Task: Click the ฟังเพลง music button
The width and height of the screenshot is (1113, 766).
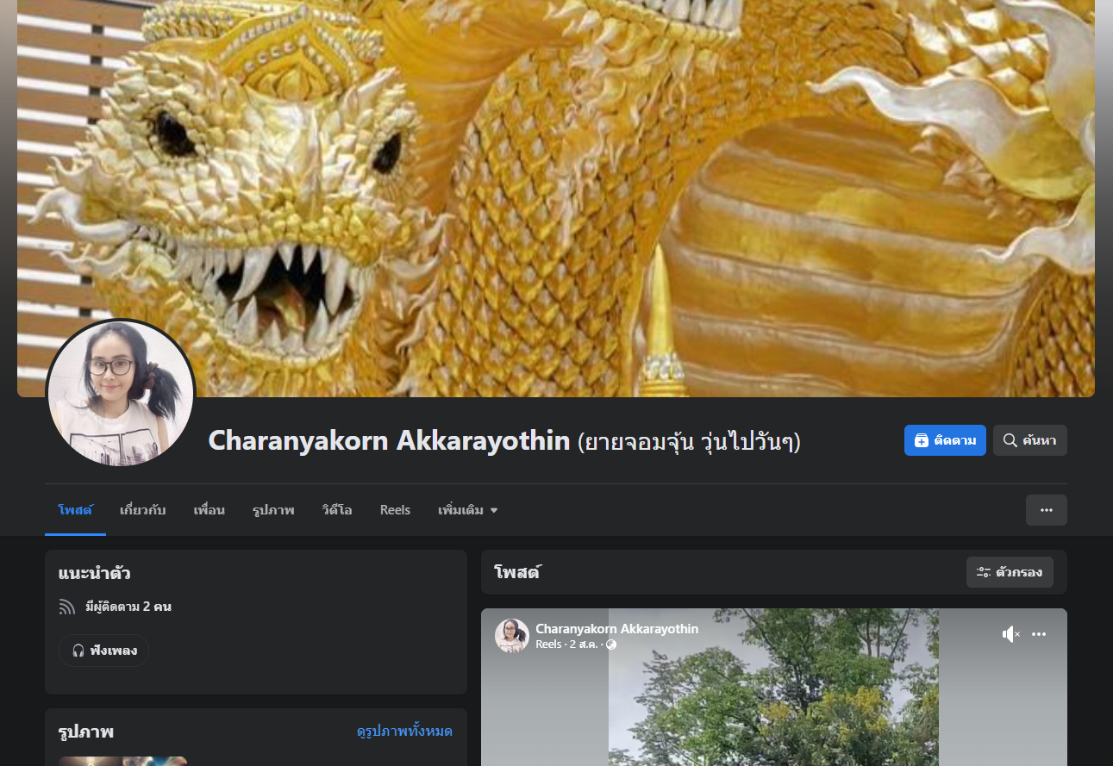Action: pos(104,651)
